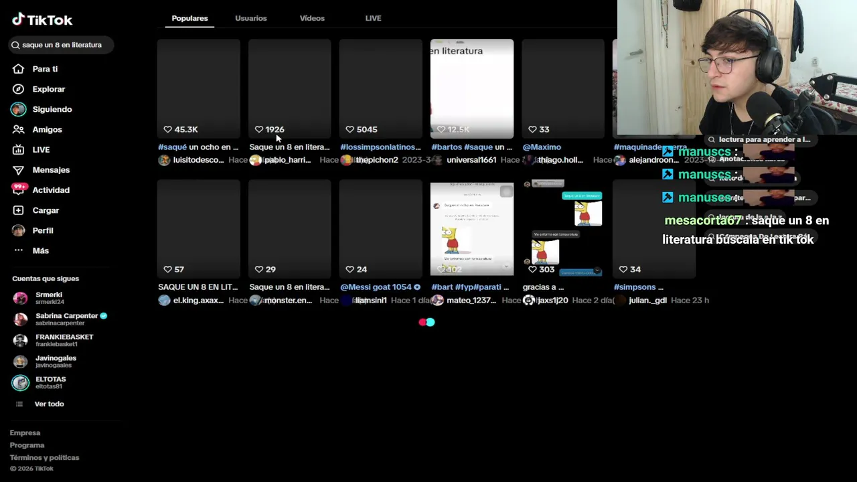857x482 pixels.
Task: Open Ver todo followed accounts link
Action: pyautogui.click(x=49, y=404)
